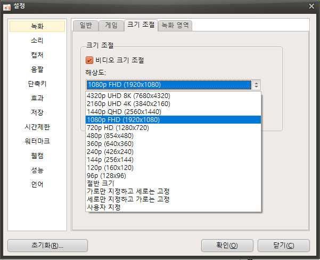Choose 2160p UHD 4K (3840x2160)
The width and height of the screenshot is (320, 260).
[x=173, y=104]
